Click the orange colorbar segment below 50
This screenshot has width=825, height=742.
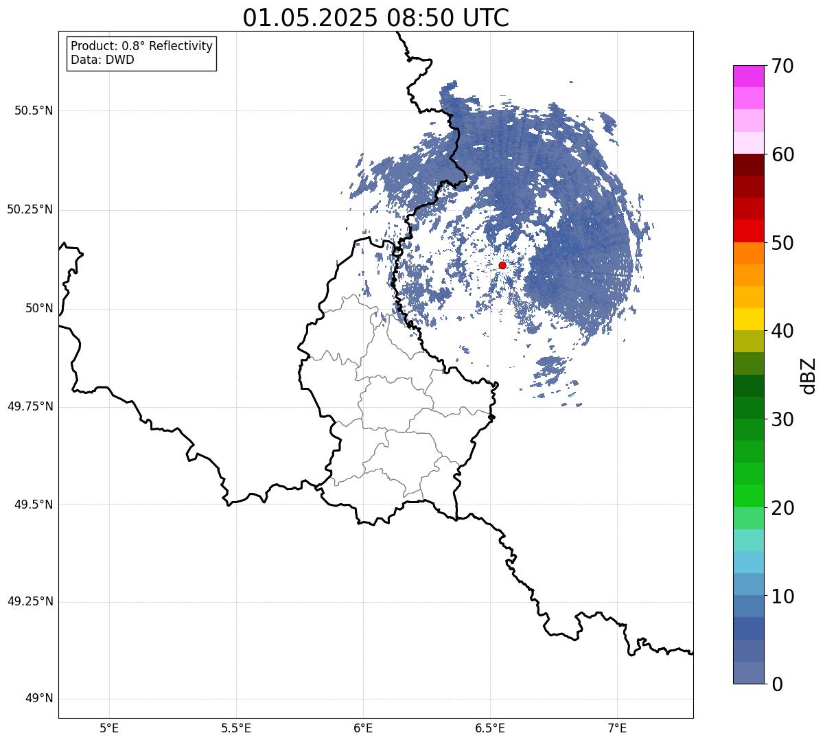tap(749, 253)
